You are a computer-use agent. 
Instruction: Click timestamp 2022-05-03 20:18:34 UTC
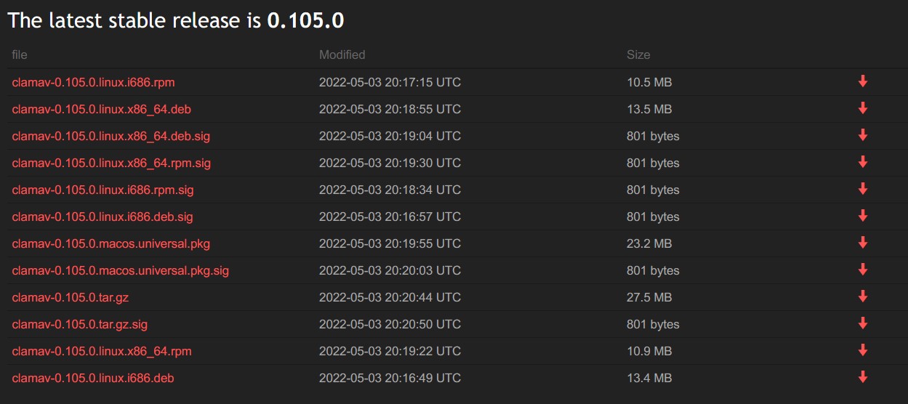[390, 190]
